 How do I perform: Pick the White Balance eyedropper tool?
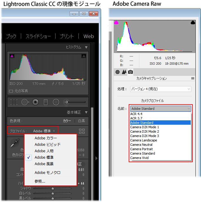coord(15,143)
